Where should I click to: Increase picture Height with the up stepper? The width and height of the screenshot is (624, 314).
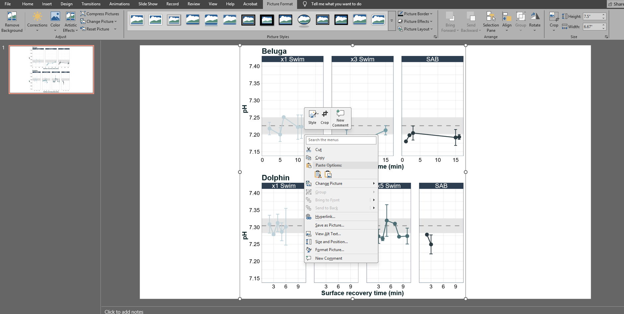click(x=603, y=14)
